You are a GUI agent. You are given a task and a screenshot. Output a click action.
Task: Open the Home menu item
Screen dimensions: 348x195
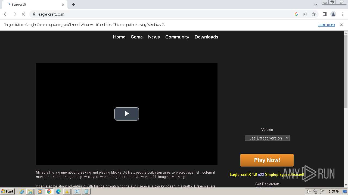coord(119,37)
